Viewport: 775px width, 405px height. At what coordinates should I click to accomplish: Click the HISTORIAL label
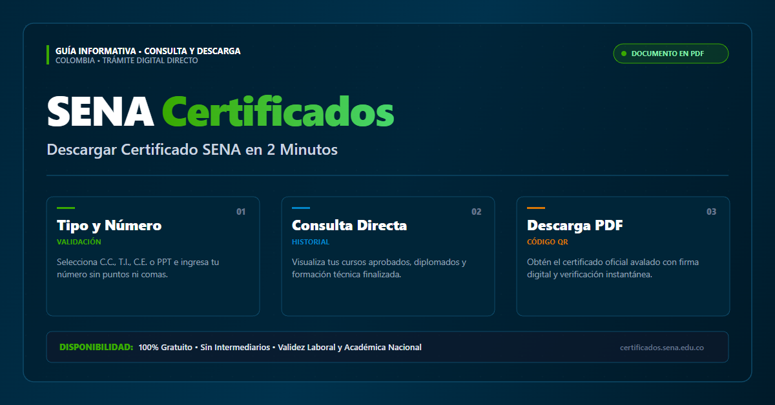[311, 242]
